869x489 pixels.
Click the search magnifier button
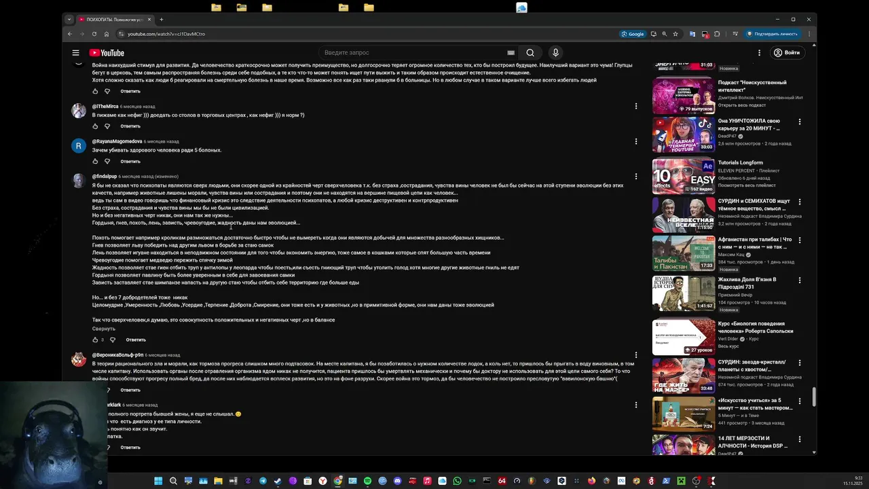(530, 52)
